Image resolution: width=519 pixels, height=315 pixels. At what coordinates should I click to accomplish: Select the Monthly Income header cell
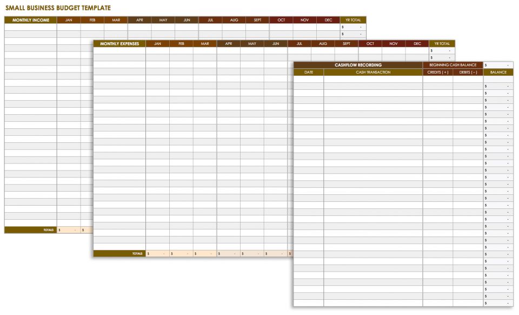point(30,20)
